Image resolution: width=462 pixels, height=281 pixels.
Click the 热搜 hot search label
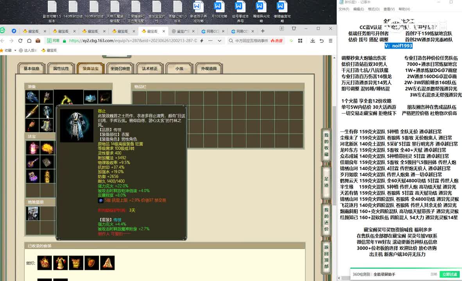[277, 41]
